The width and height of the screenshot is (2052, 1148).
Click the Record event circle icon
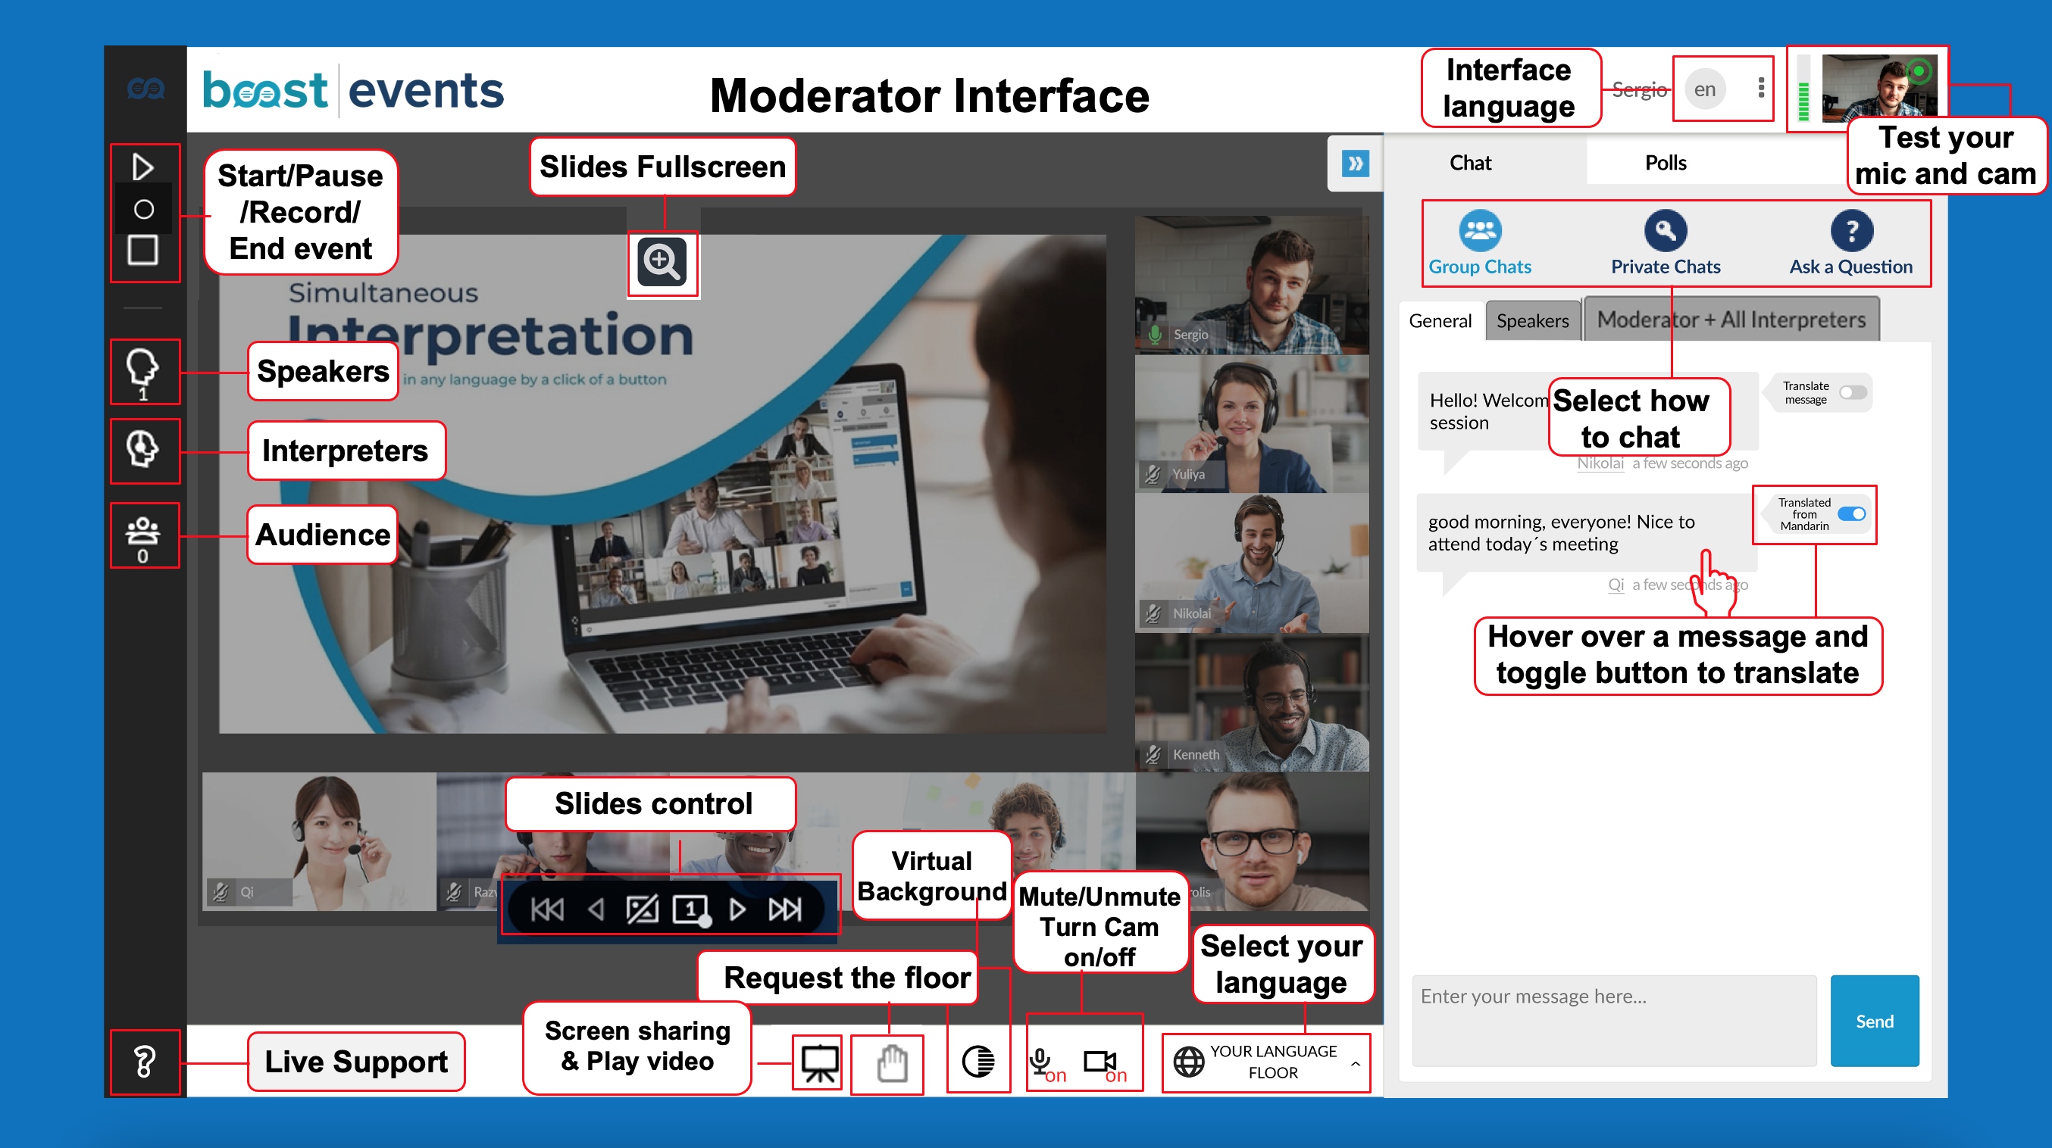[x=143, y=209]
